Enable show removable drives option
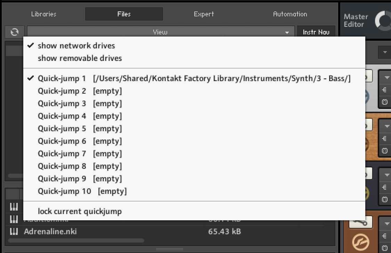Viewport: 391px width, 253px height. (80, 58)
